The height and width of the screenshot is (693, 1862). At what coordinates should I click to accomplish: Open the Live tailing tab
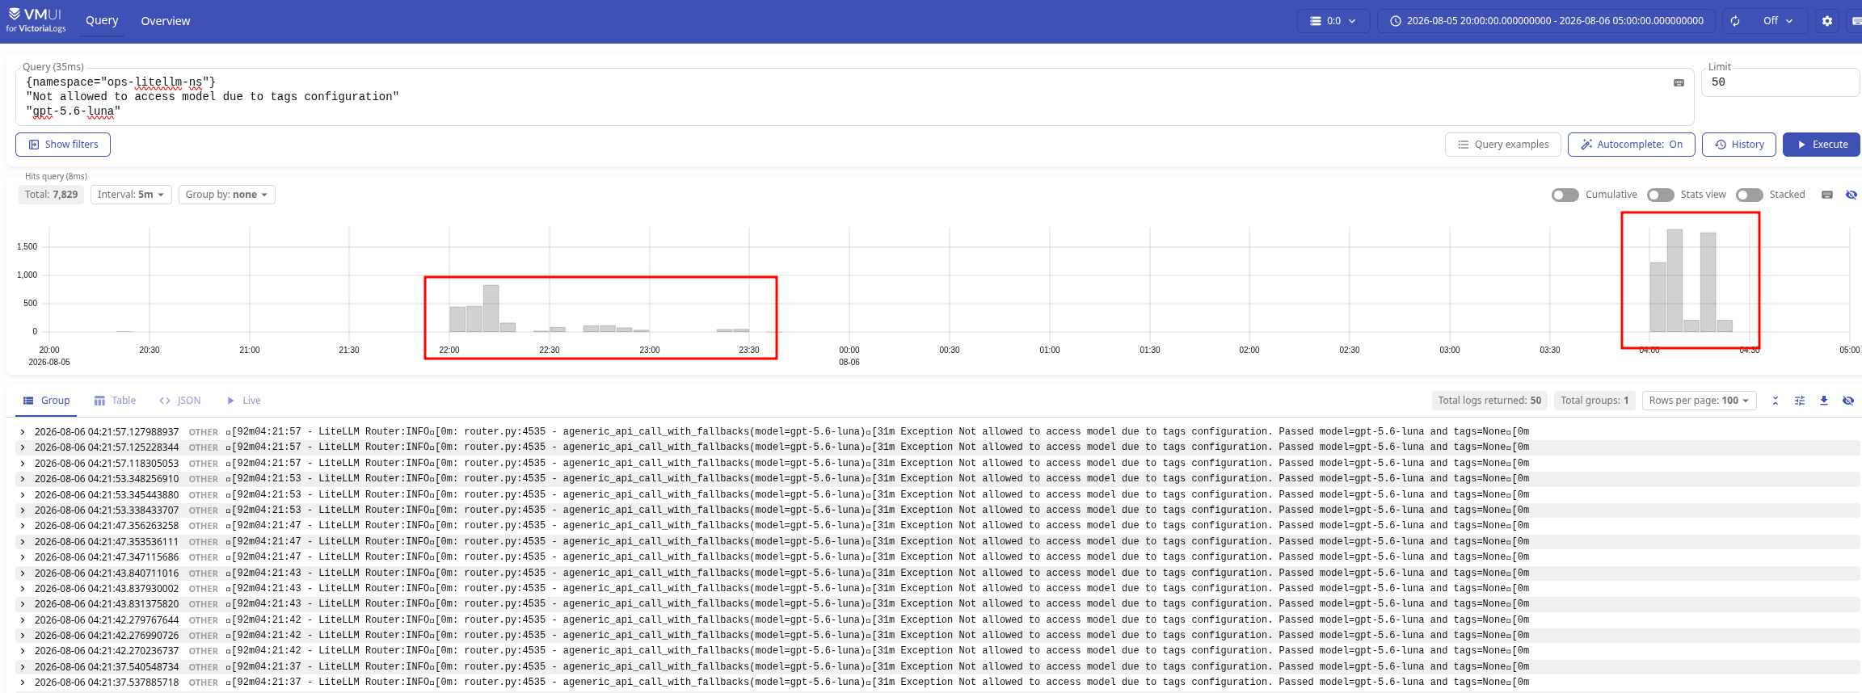[x=243, y=401]
